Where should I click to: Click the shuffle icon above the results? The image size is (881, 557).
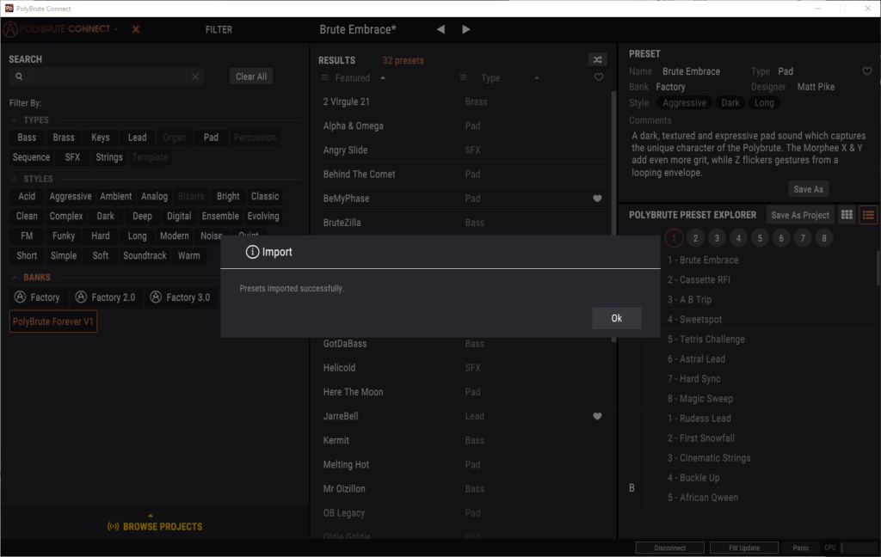597,59
